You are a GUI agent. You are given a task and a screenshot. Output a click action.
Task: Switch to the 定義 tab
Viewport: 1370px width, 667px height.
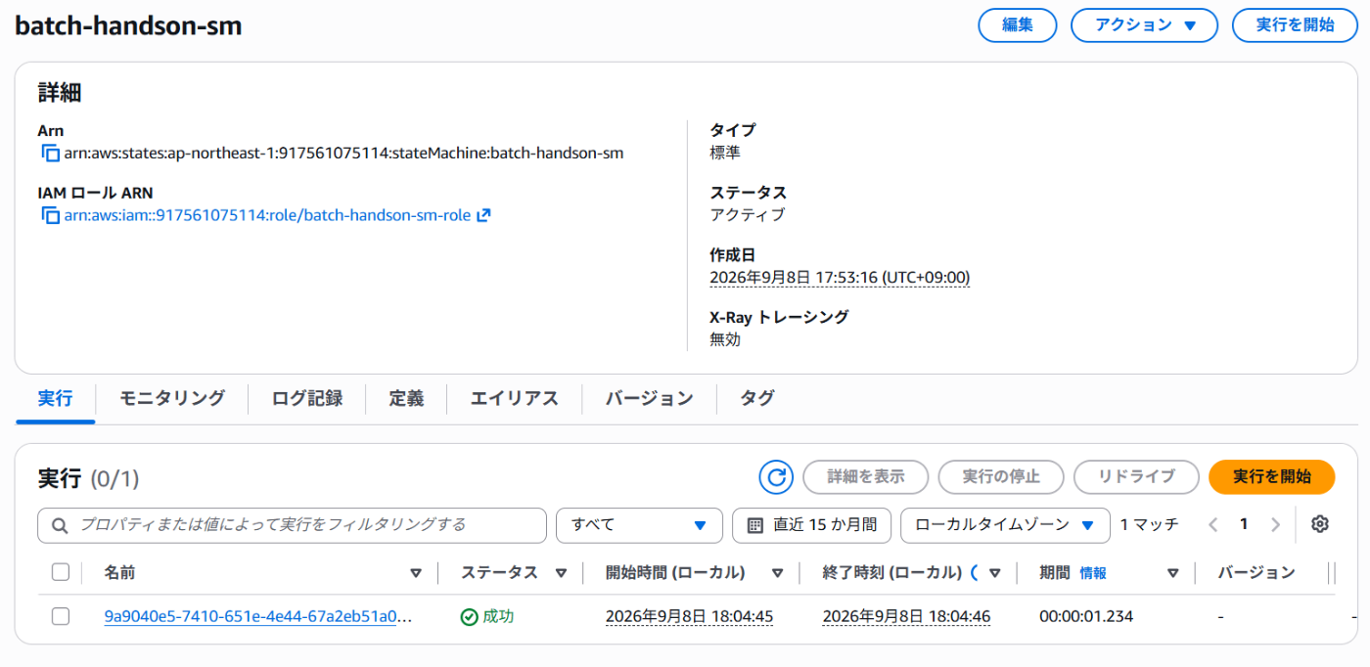point(406,398)
